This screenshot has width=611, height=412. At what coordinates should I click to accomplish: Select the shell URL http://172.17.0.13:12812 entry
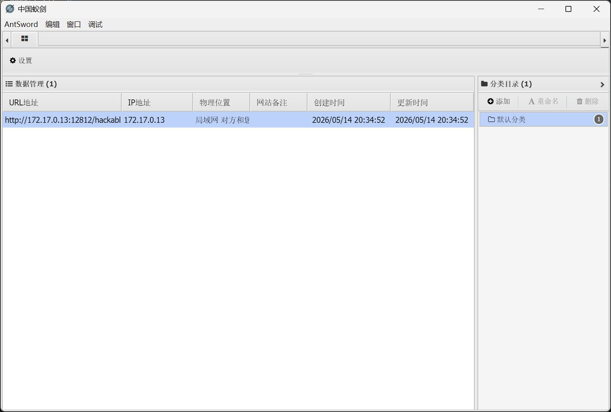63,120
